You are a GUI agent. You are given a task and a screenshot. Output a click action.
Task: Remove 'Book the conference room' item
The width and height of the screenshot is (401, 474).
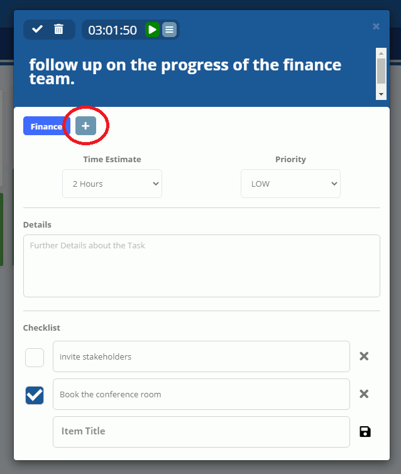point(364,394)
